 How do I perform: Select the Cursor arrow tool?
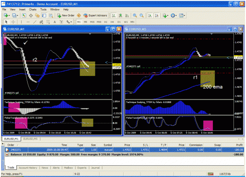point(6,22)
